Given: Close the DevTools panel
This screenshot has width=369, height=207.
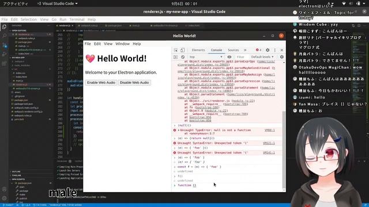Looking at the screenshot, I should point(282,50).
